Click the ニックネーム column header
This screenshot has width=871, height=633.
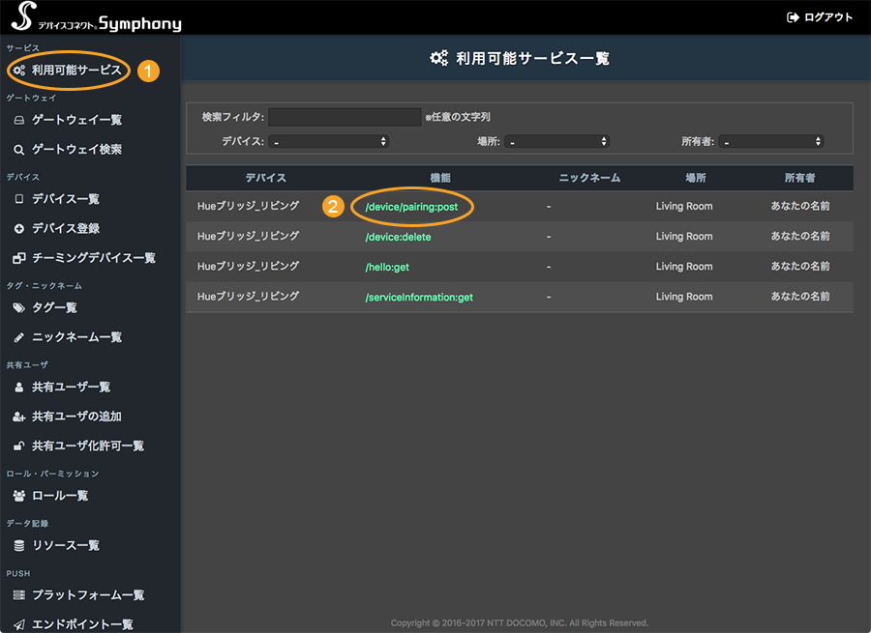click(x=589, y=178)
